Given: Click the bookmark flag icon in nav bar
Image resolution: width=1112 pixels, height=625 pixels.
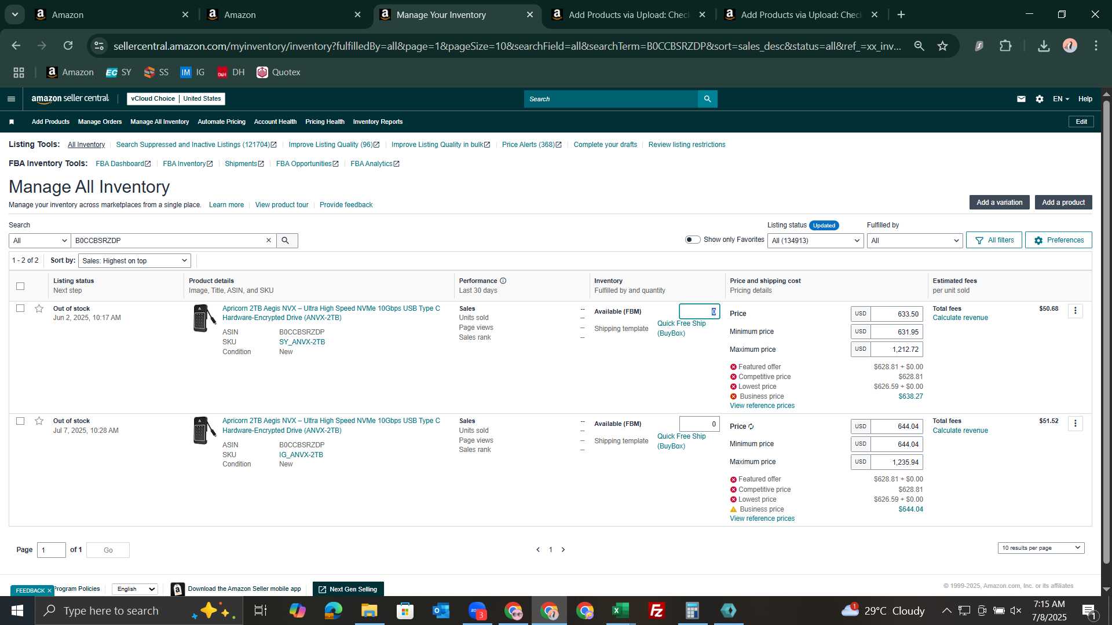Looking at the screenshot, I should click(12, 122).
